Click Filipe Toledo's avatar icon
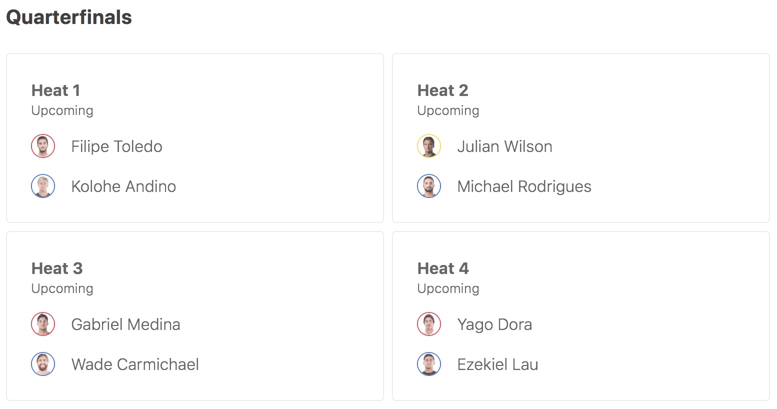The height and width of the screenshot is (409, 777). point(43,146)
